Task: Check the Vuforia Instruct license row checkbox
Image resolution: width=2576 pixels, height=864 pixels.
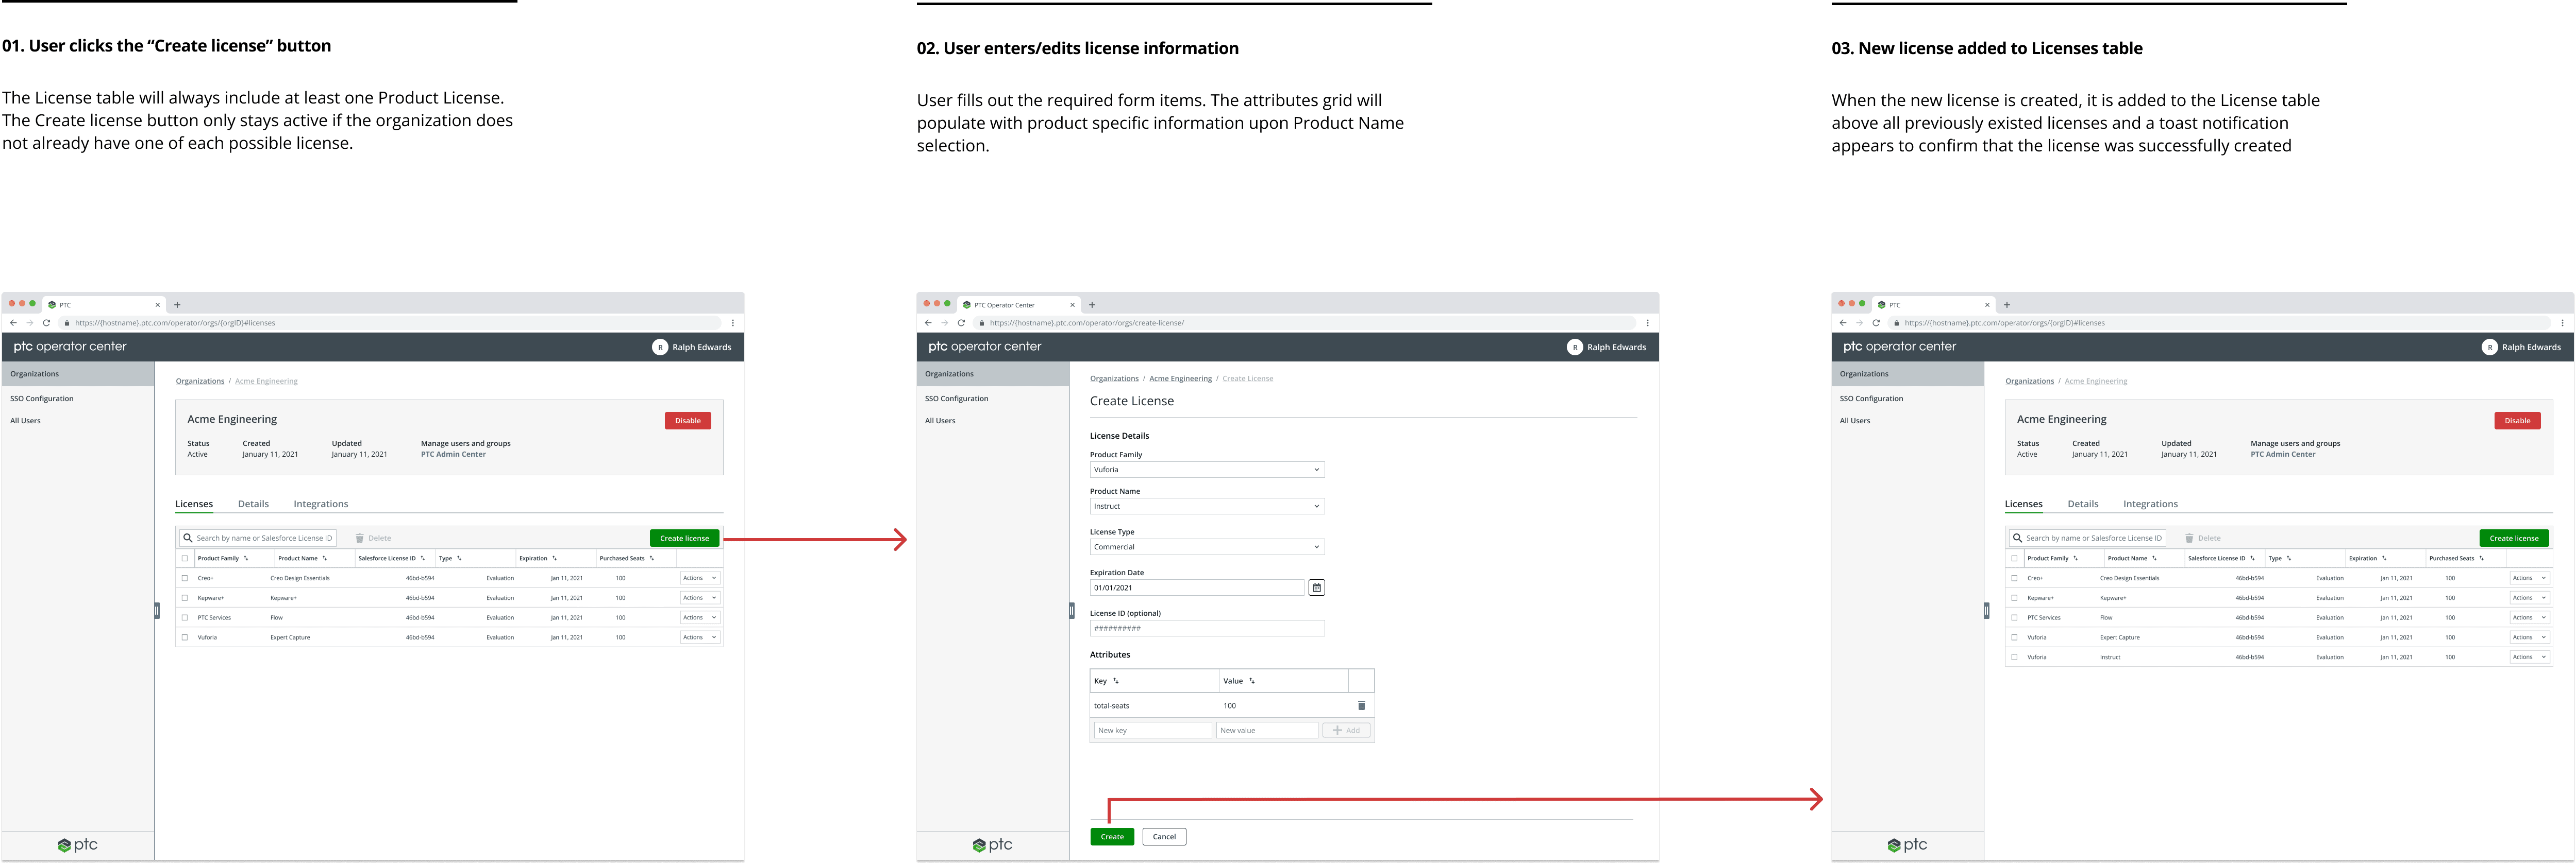Action: [2014, 657]
